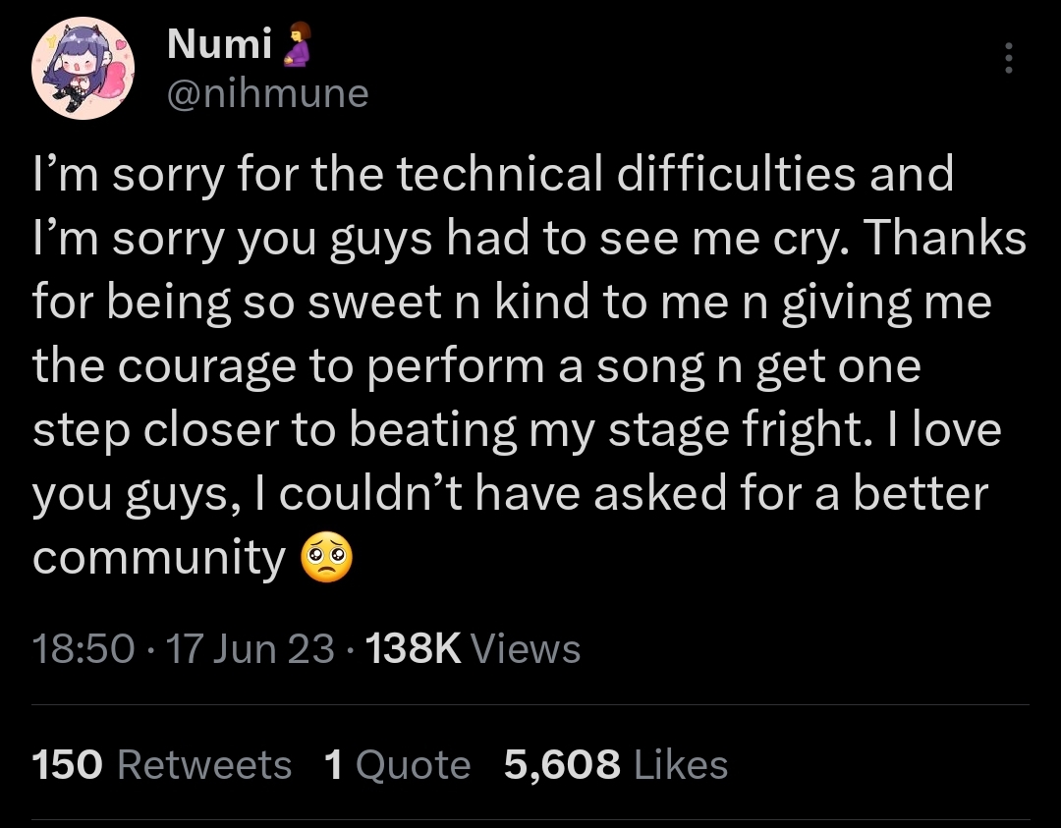Click the @nihmune handle

(x=267, y=93)
